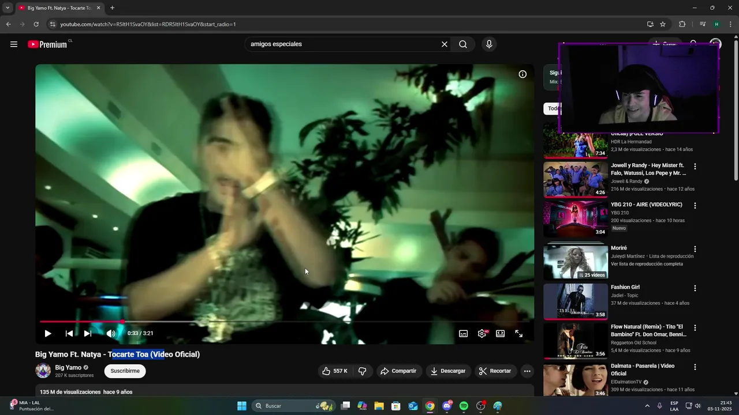The image size is (739, 415).
Task: Open the Windows Start menu
Action: tap(241, 406)
